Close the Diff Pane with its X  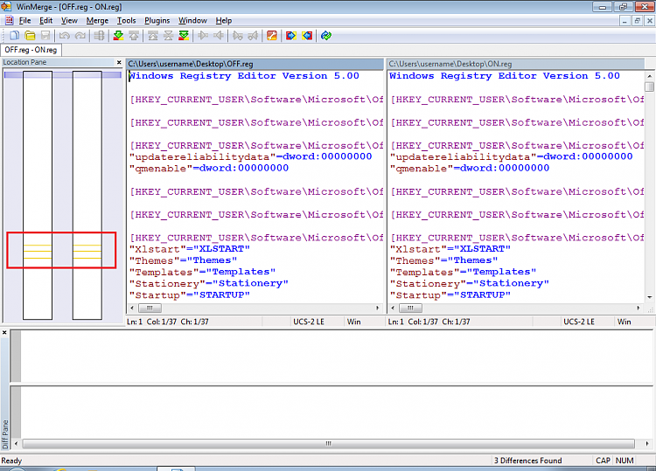point(4,333)
